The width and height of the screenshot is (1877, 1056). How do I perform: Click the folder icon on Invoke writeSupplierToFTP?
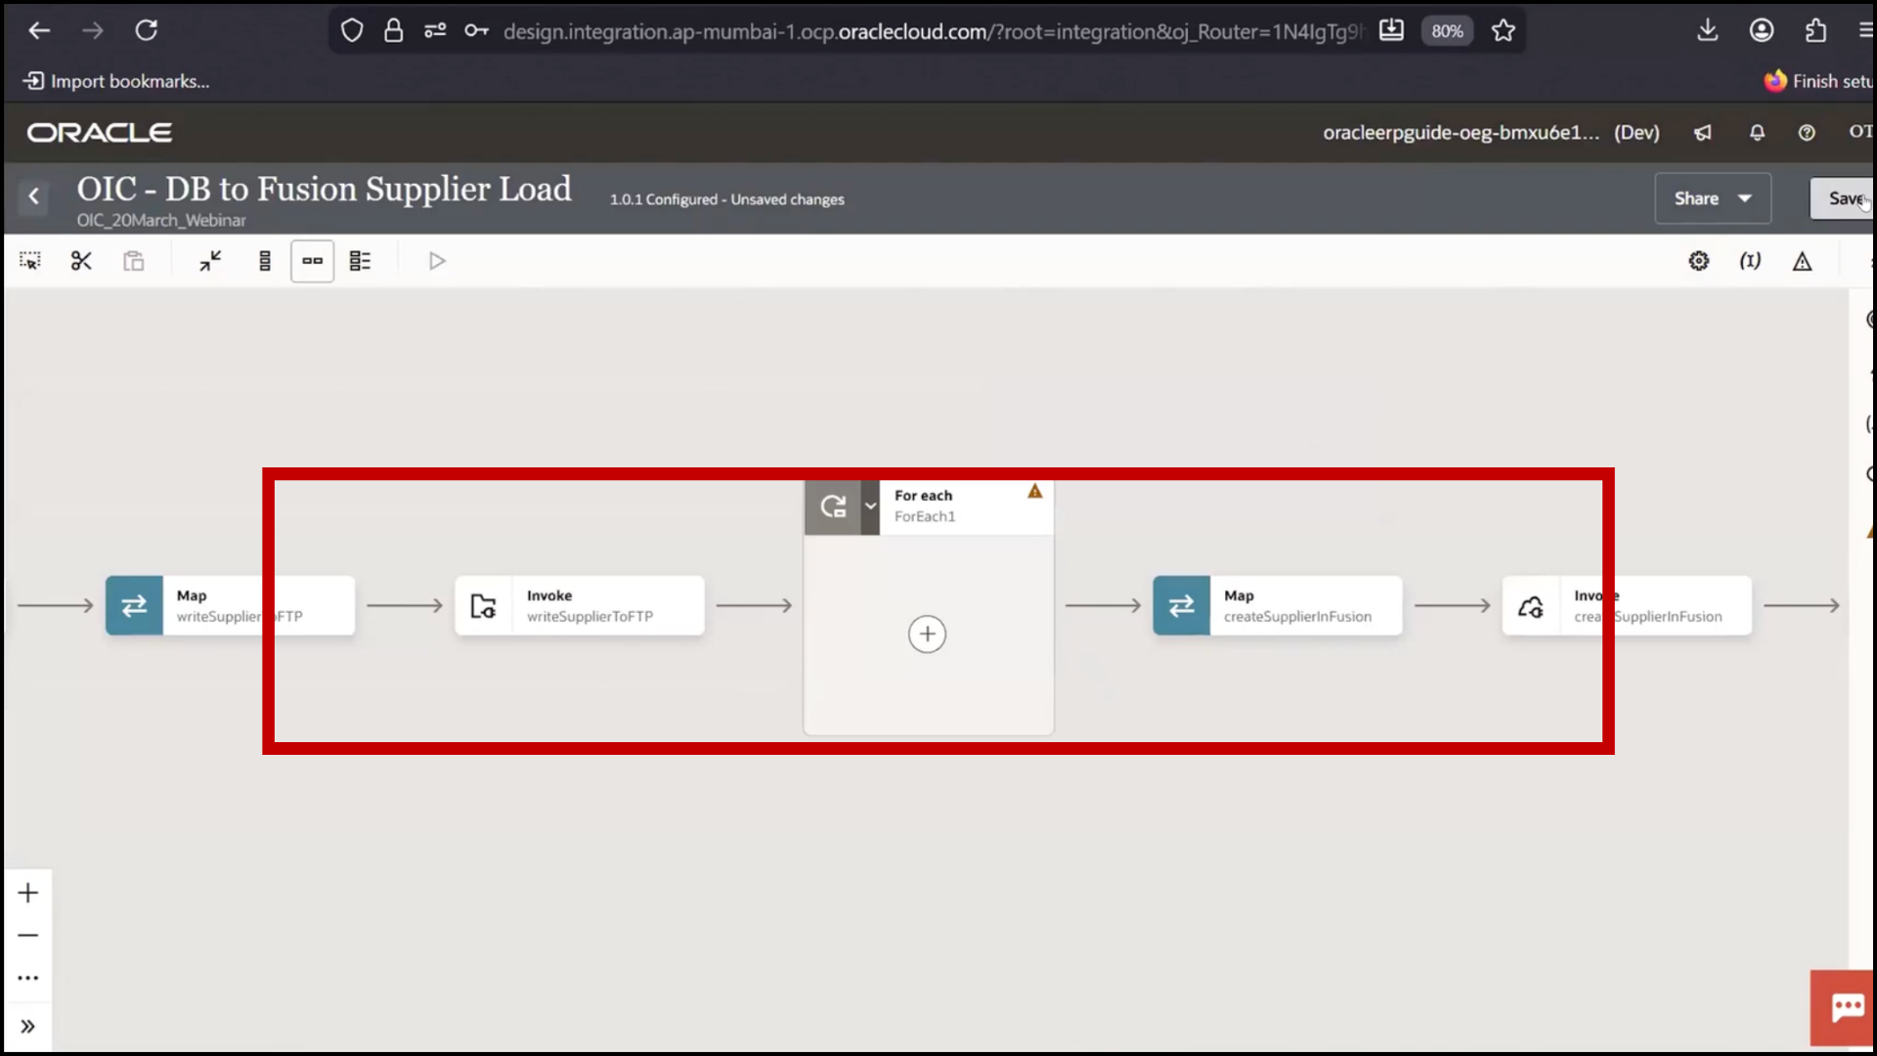coord(483,606)
